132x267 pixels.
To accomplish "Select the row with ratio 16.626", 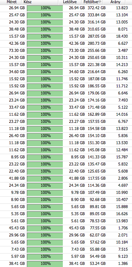I will 66,214.
